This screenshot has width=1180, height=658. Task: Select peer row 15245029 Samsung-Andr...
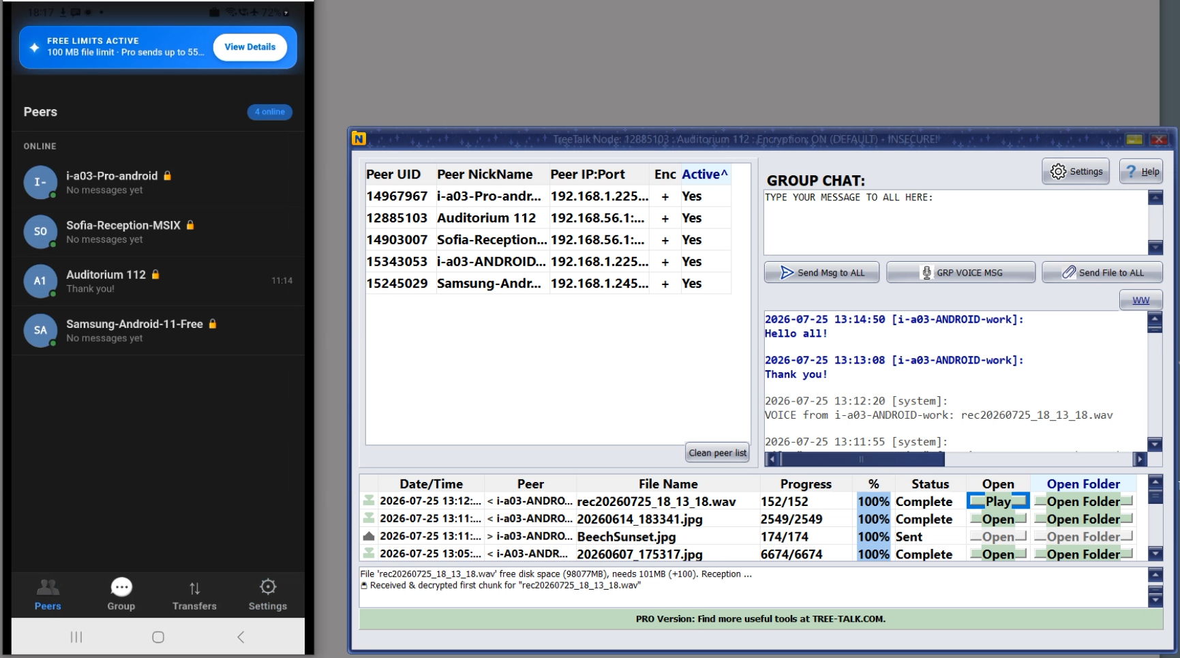[x=548, y=284]
